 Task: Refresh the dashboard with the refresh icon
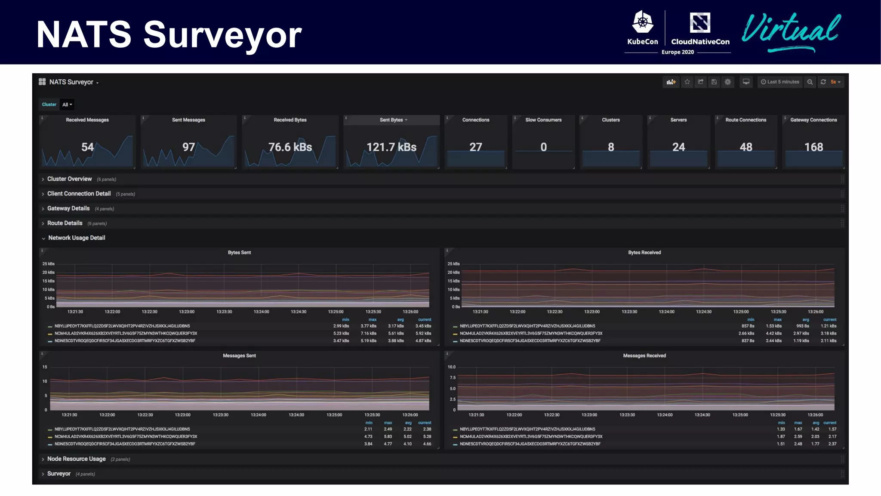tap(823, 82)
